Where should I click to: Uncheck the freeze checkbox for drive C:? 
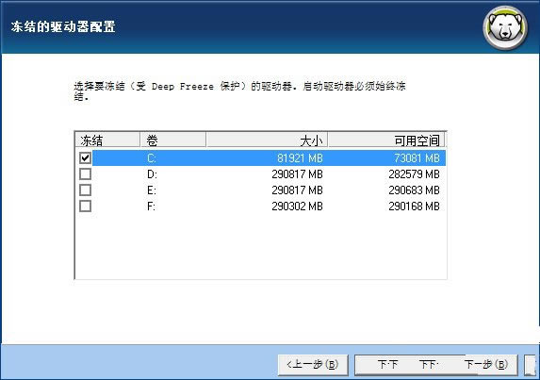click(x=85, y=157)
